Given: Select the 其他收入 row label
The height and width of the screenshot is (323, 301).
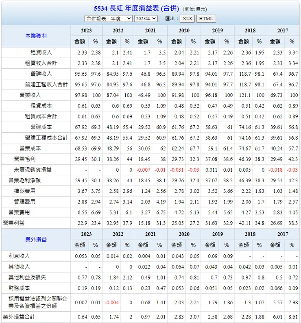Looking at the screenshot, I should [x=19, y=267].
